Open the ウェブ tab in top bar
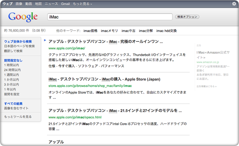This screenshot has width=239, height=146. [x=8, y=4]
